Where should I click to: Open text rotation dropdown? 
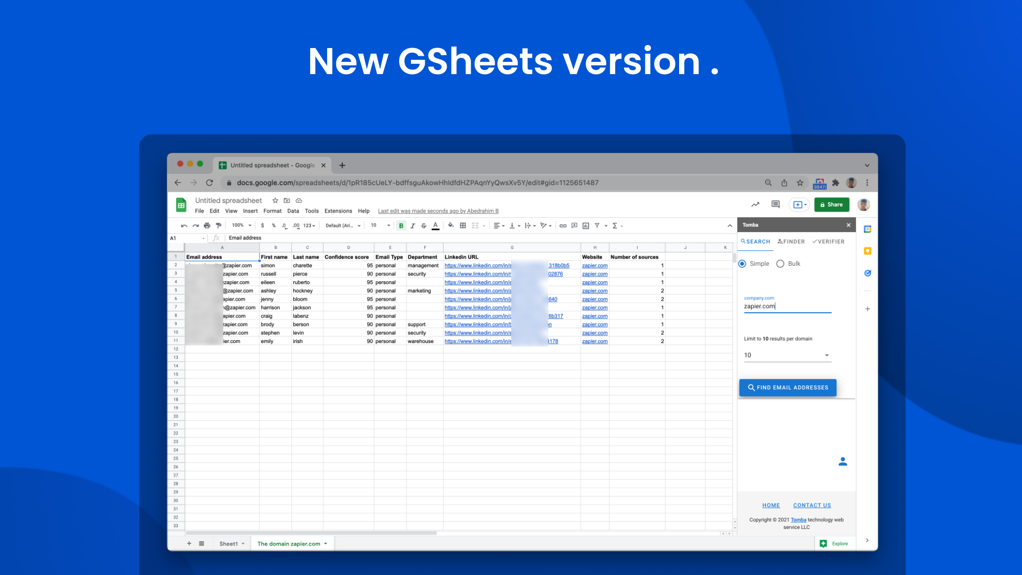click(546, 225)
